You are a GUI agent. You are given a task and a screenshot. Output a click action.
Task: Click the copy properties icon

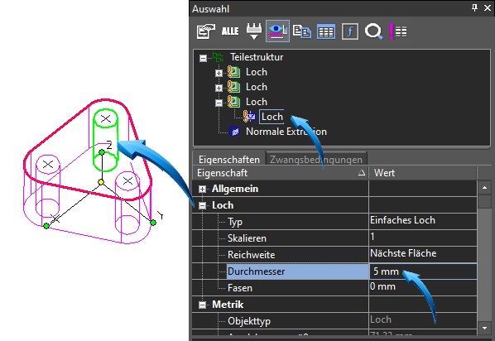point(302,31)
